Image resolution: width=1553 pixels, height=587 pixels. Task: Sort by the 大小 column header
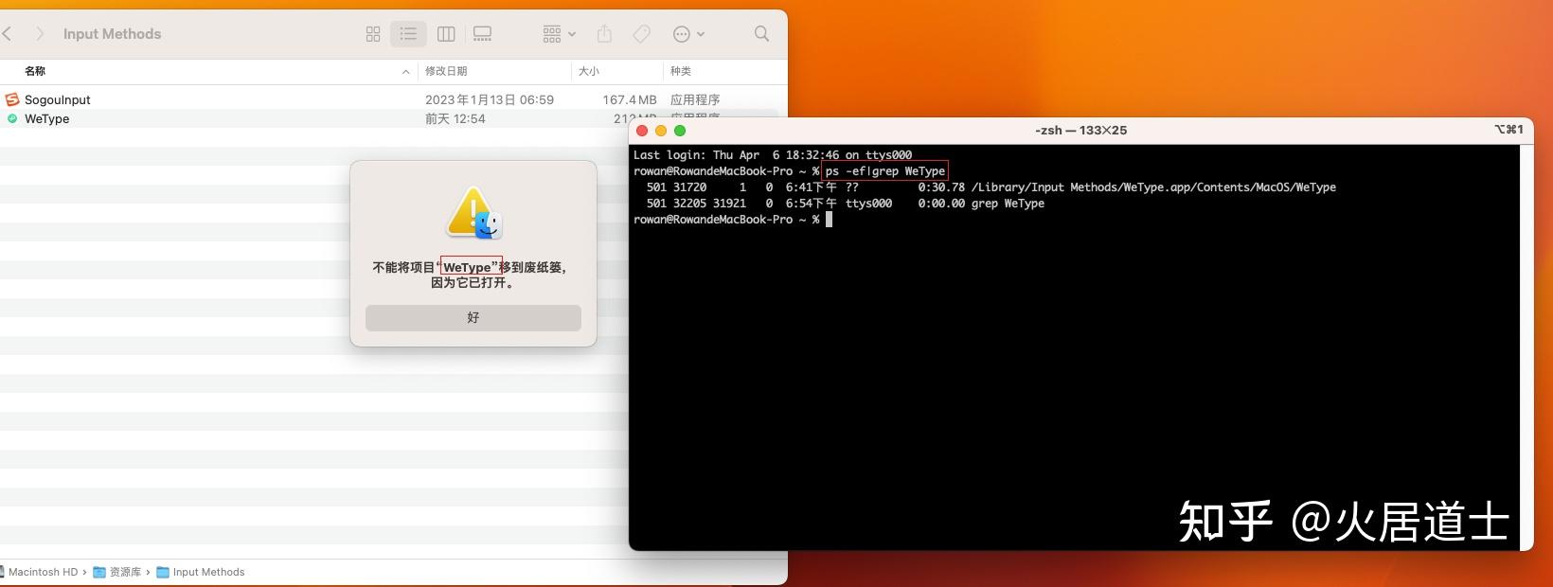(589, 71)
